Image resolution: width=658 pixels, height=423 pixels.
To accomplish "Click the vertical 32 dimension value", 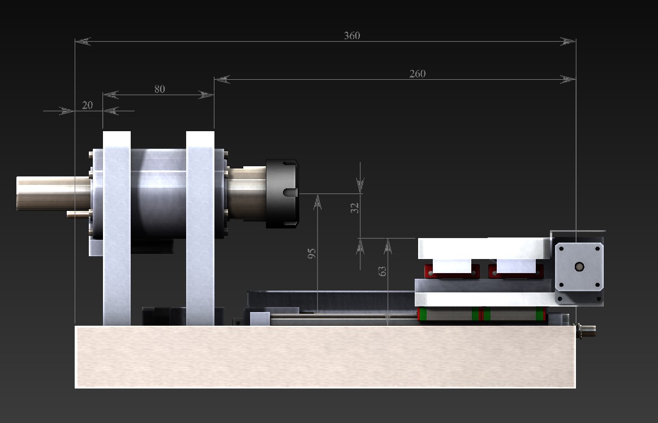I will click(x=355, y=208).
